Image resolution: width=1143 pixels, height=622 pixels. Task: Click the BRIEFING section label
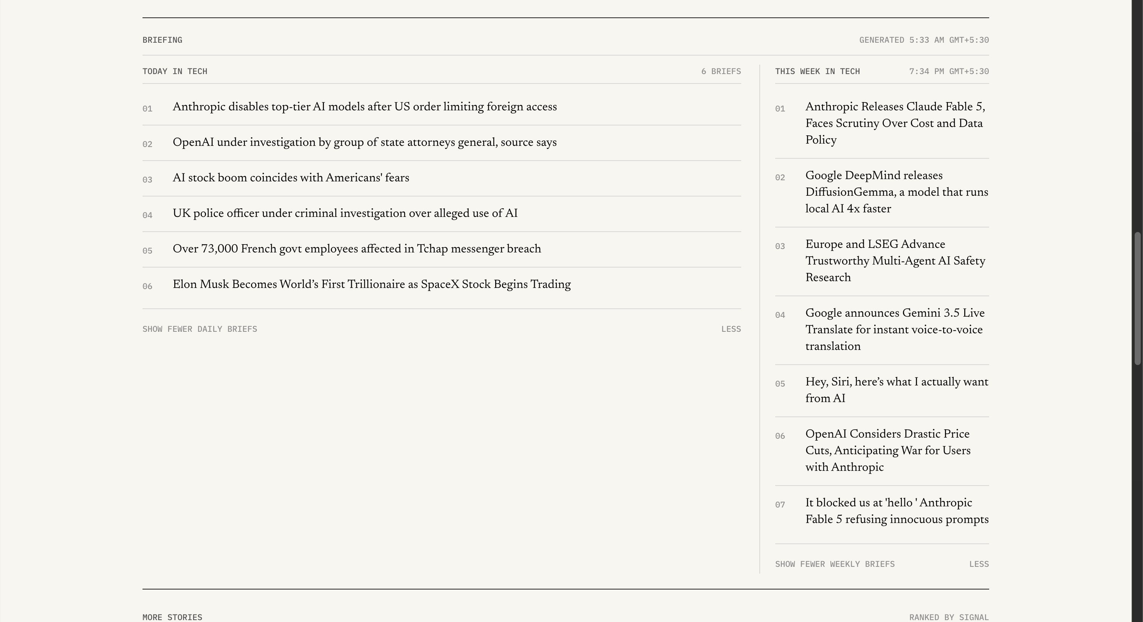click(163, 40)
